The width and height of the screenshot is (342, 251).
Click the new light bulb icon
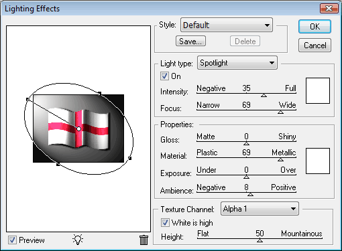tap(78, 240)
